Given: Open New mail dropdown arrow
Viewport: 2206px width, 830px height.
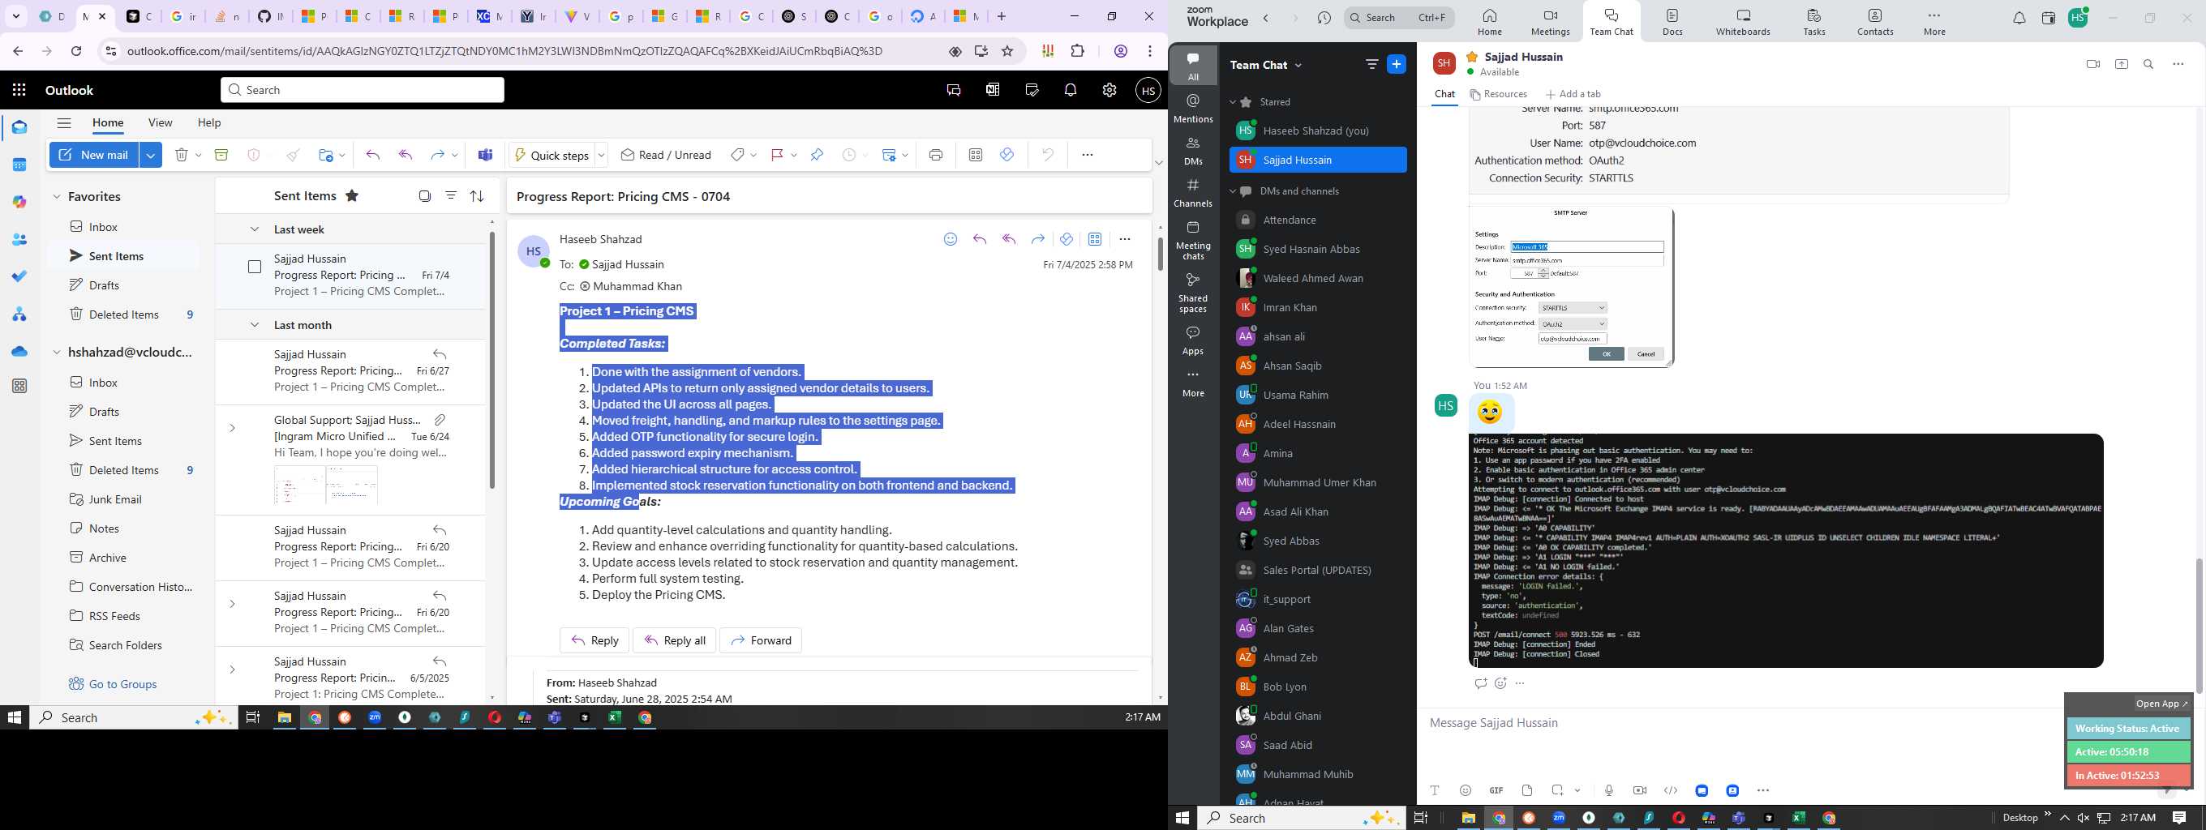Looking at the screenshot, I should coord(151,155).
